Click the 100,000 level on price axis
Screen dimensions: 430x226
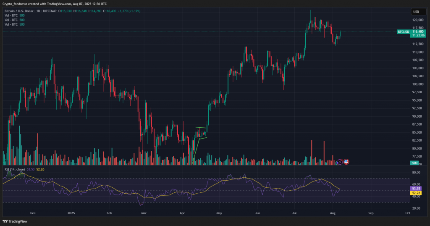pos(417,84)
